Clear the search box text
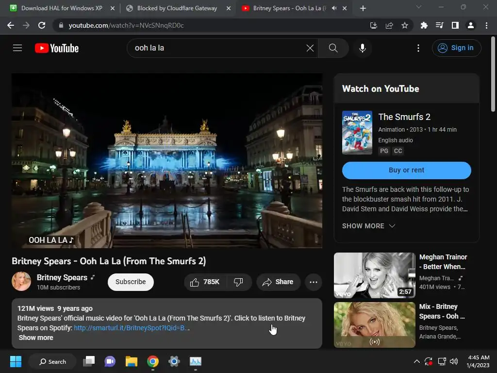 [x=310, y=48]
